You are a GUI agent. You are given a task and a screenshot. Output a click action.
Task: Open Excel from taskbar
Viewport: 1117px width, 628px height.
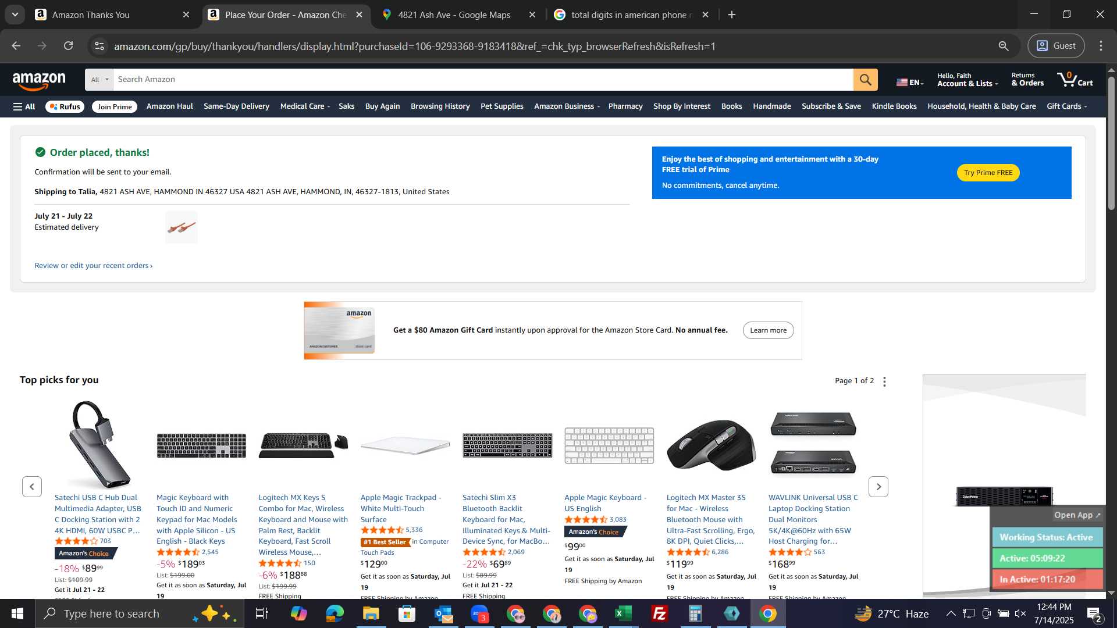pyautogui.click(x=623, y=613)
